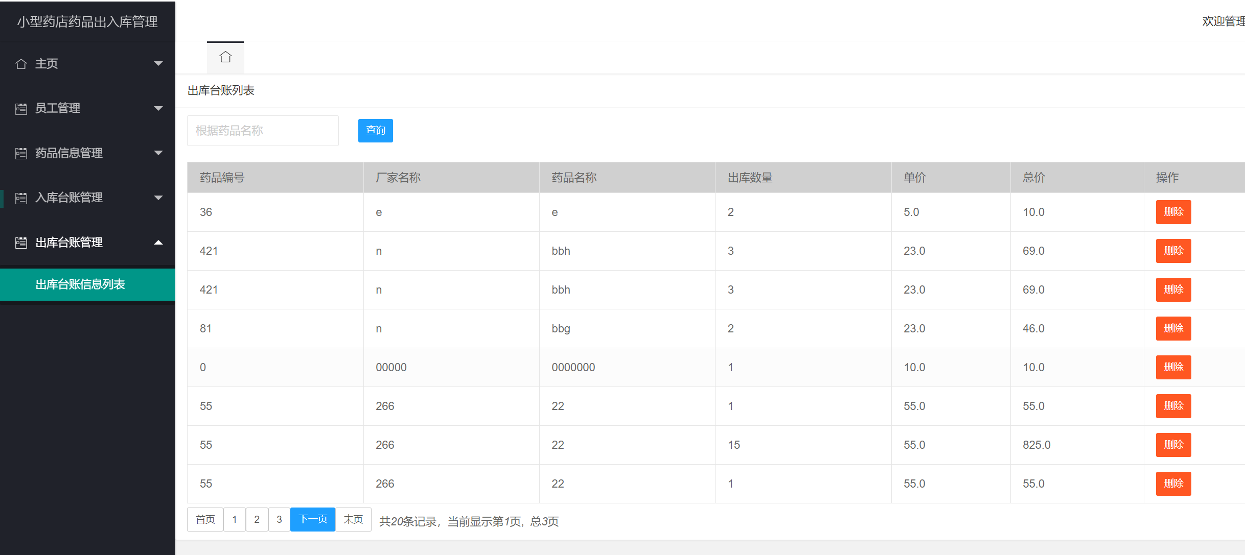Screen dimensions: 1245x555
Task: Click the house icon on the home tab
Action: [225, 57]
